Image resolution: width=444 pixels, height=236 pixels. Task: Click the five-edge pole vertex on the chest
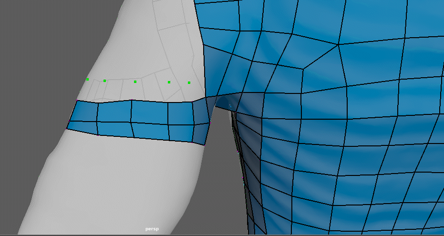pos(339,45)
